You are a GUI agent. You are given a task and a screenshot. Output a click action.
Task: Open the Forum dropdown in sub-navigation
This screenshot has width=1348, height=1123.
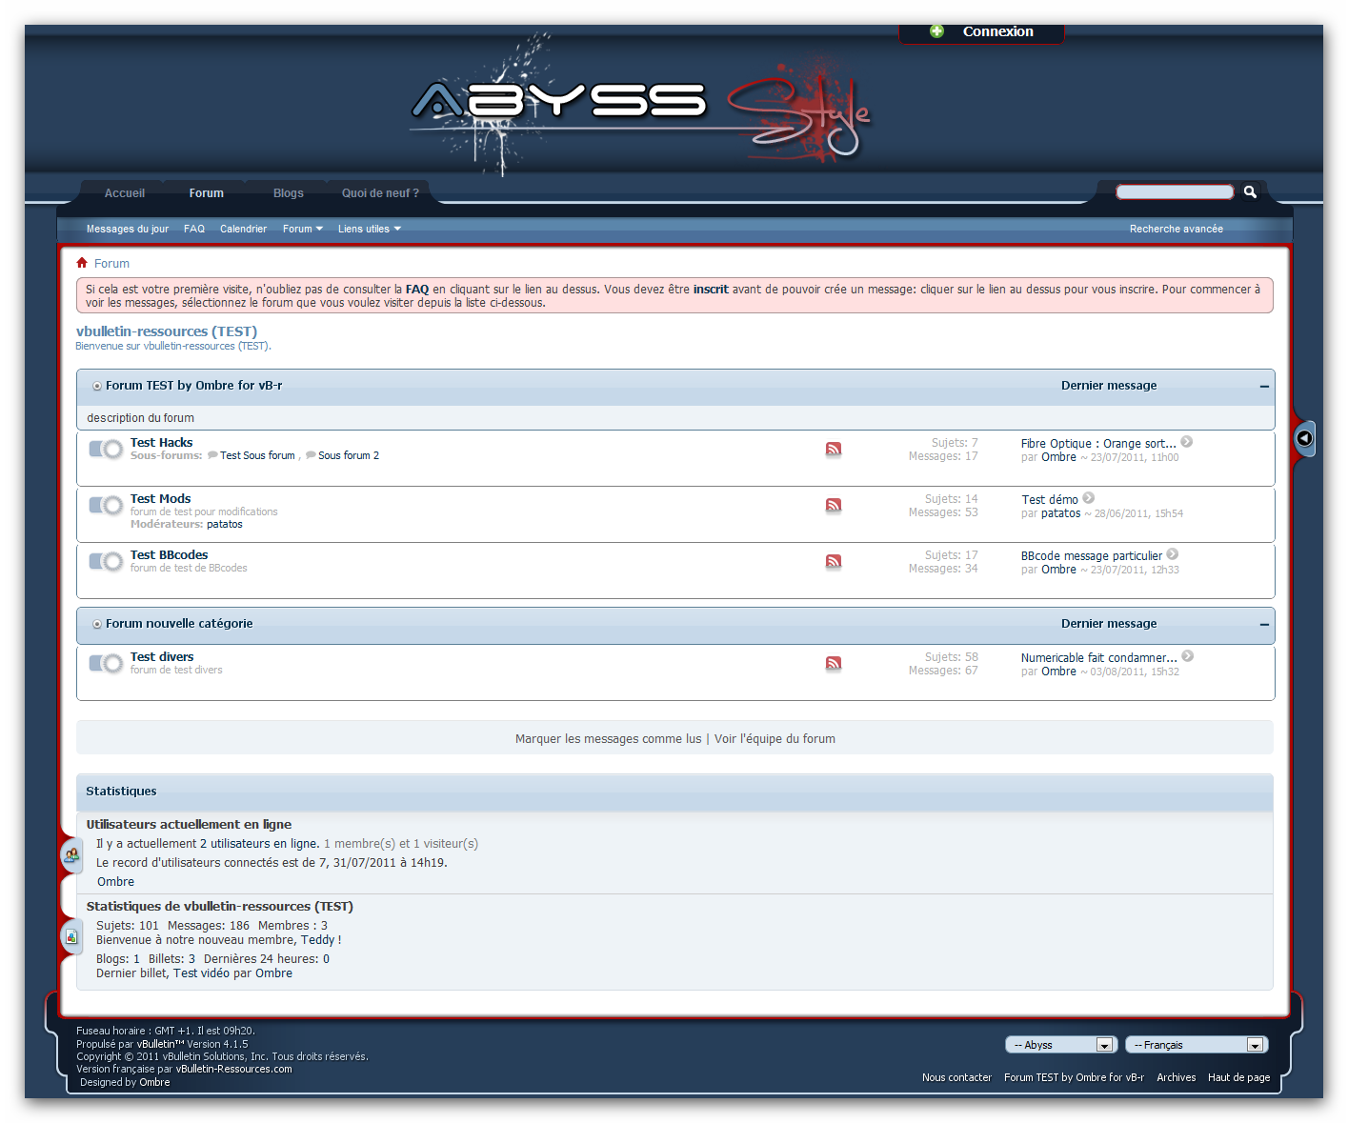[x=303, y=229]
